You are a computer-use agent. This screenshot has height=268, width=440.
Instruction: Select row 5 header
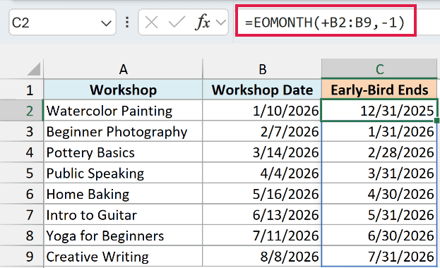tap(22, 173)
